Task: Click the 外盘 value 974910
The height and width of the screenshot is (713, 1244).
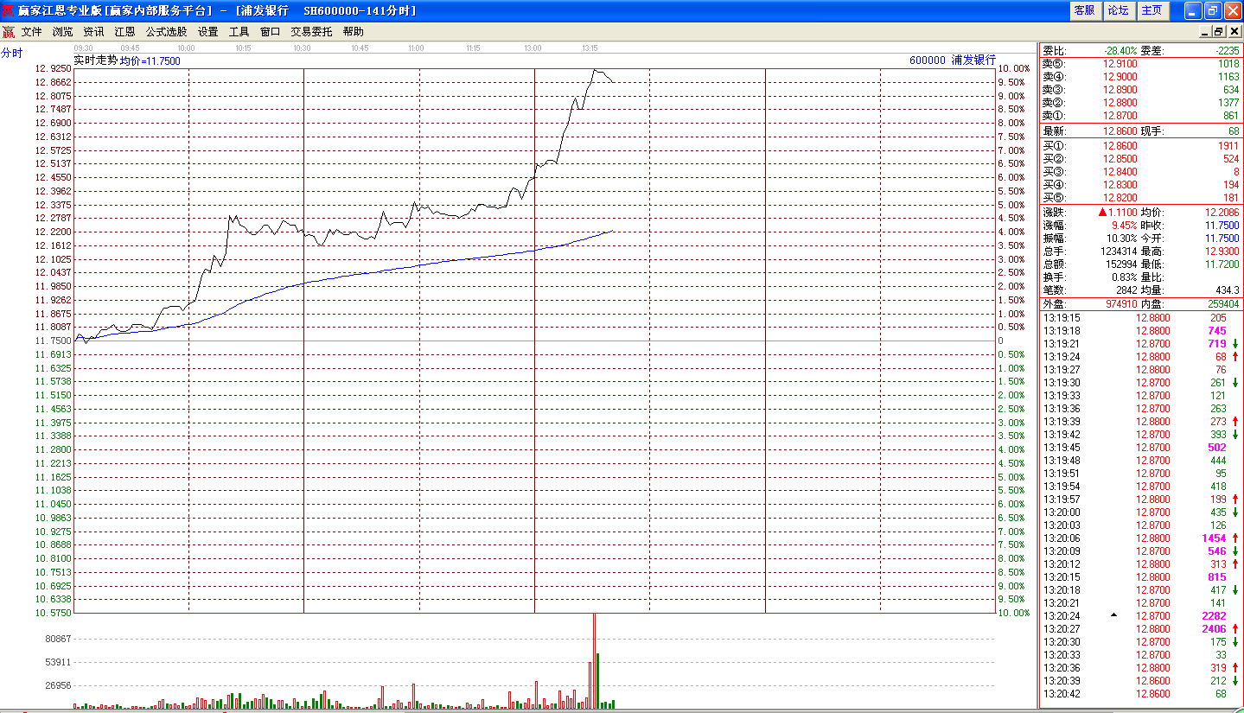Action: coord(1121,304)
